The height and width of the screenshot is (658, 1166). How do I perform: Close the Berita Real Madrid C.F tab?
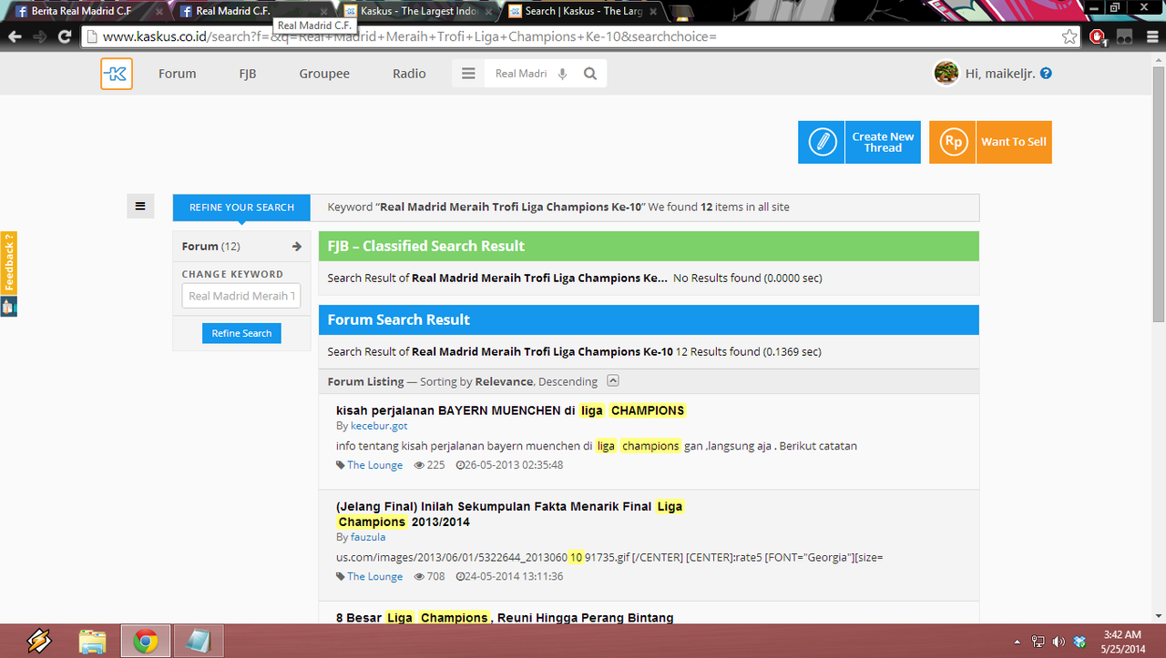pos(159,12)
